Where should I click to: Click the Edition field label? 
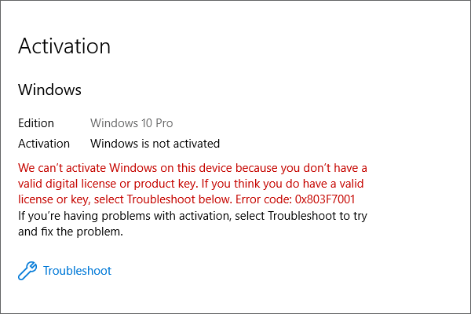[x=36, y=123]
